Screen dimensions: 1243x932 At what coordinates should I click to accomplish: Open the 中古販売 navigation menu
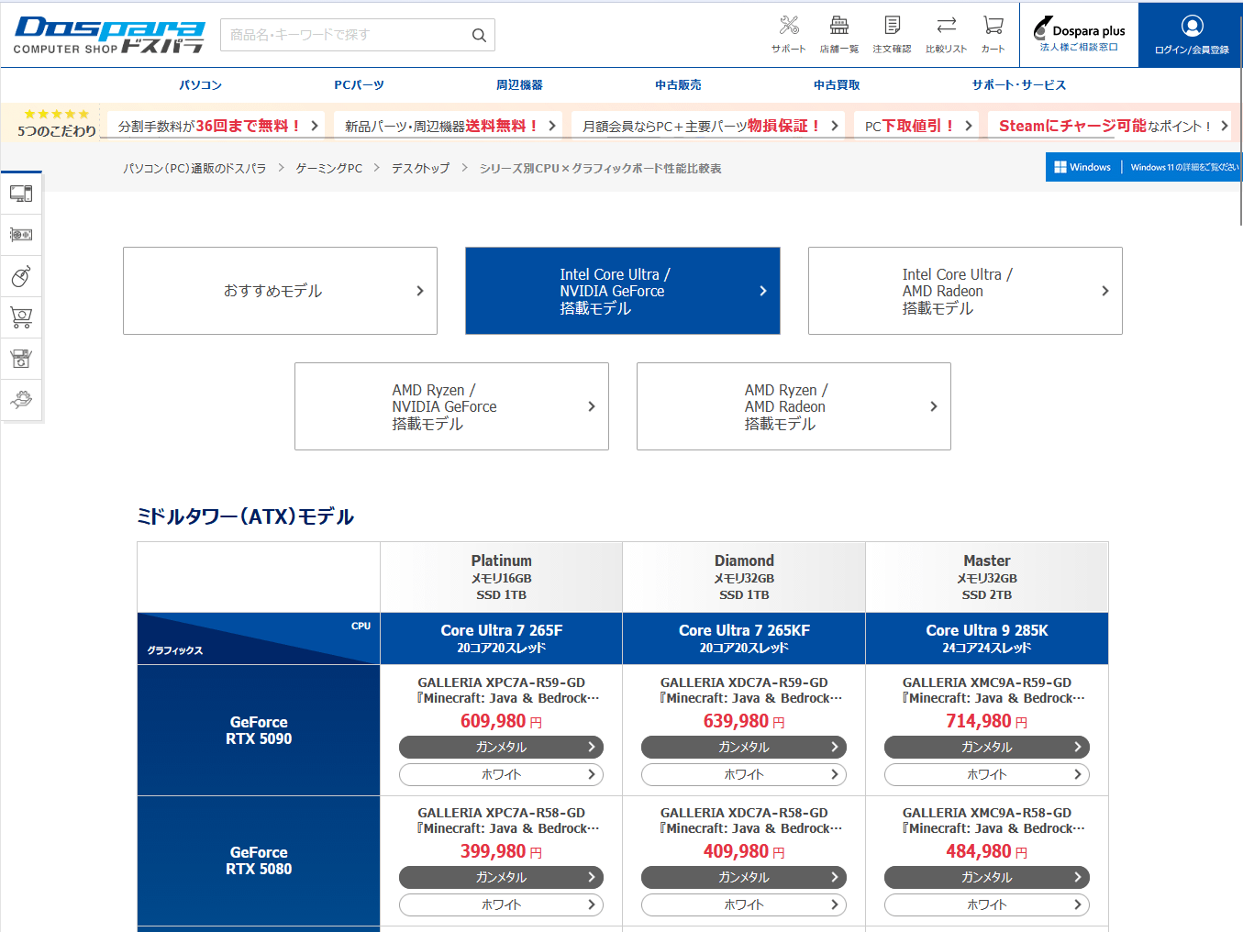tap(678, 85)
